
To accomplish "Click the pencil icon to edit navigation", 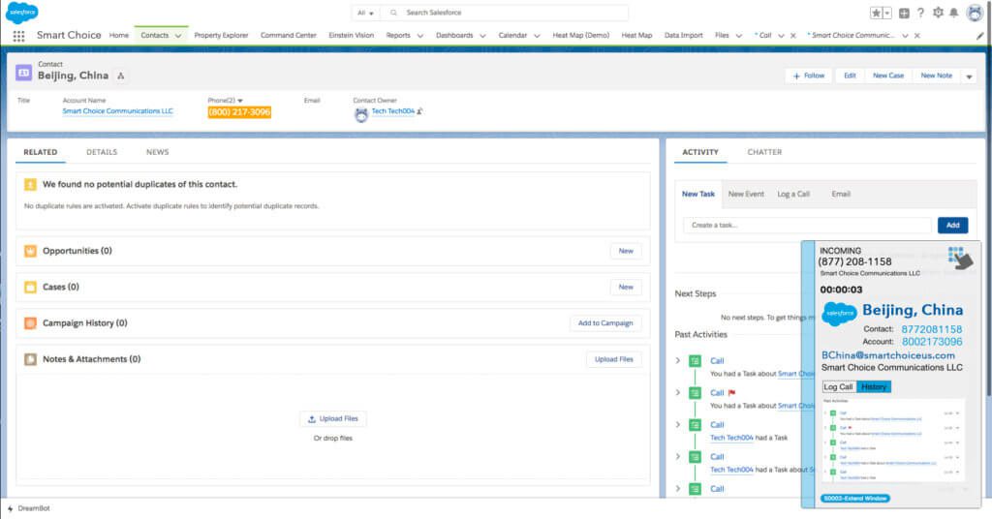I will [979, 36].
